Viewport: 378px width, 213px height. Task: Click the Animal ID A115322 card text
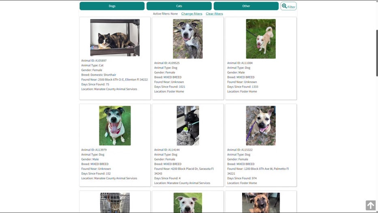click(240, 150)
